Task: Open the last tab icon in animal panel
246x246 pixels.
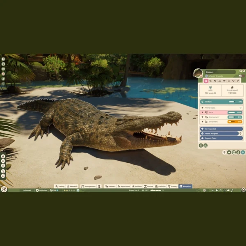Action: click(238, 81)
